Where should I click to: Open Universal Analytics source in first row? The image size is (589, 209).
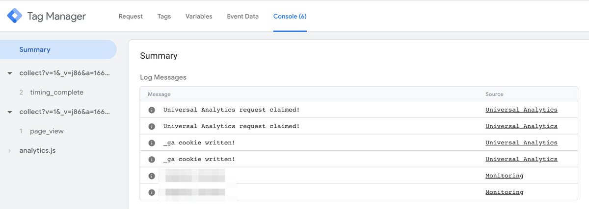[x=521, y=110]
